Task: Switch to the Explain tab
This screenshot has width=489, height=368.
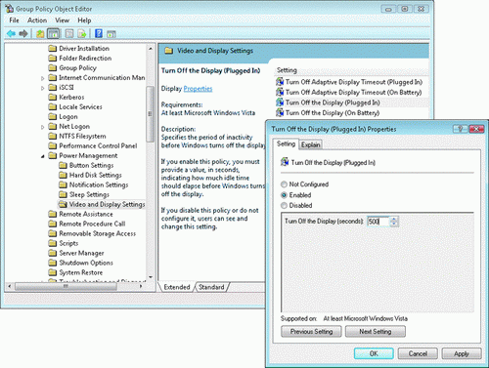Action: (310, 144)
